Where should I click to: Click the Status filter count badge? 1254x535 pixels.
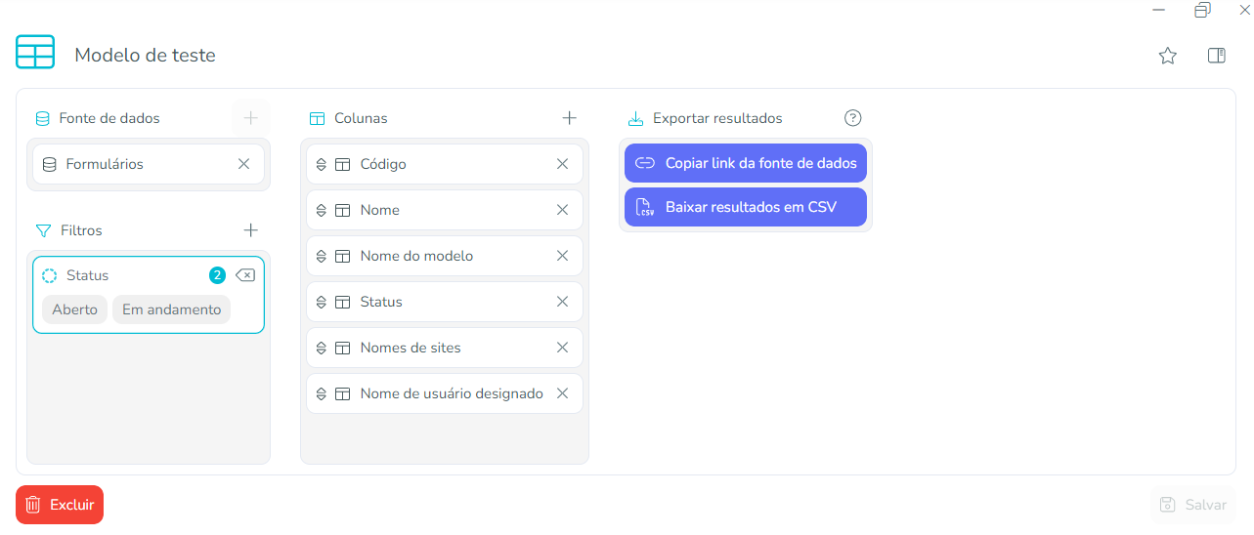click(217, 275)
